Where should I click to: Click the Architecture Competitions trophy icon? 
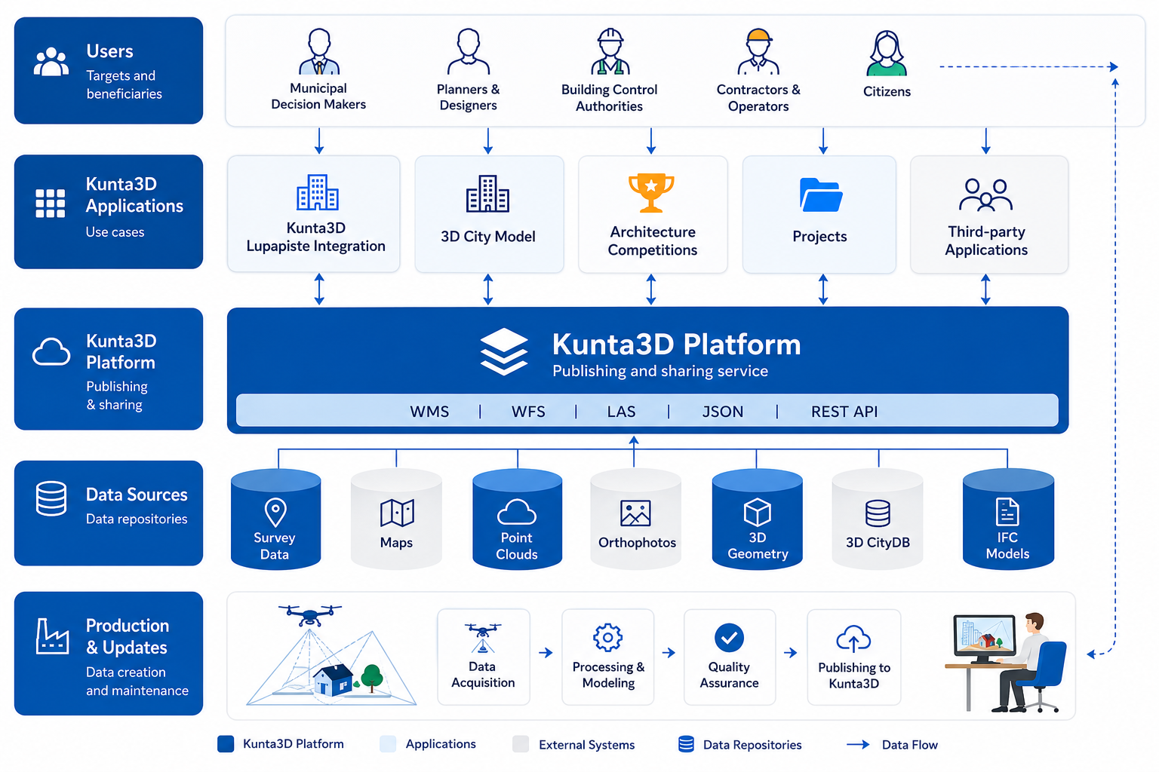click(x=651, y=193)
